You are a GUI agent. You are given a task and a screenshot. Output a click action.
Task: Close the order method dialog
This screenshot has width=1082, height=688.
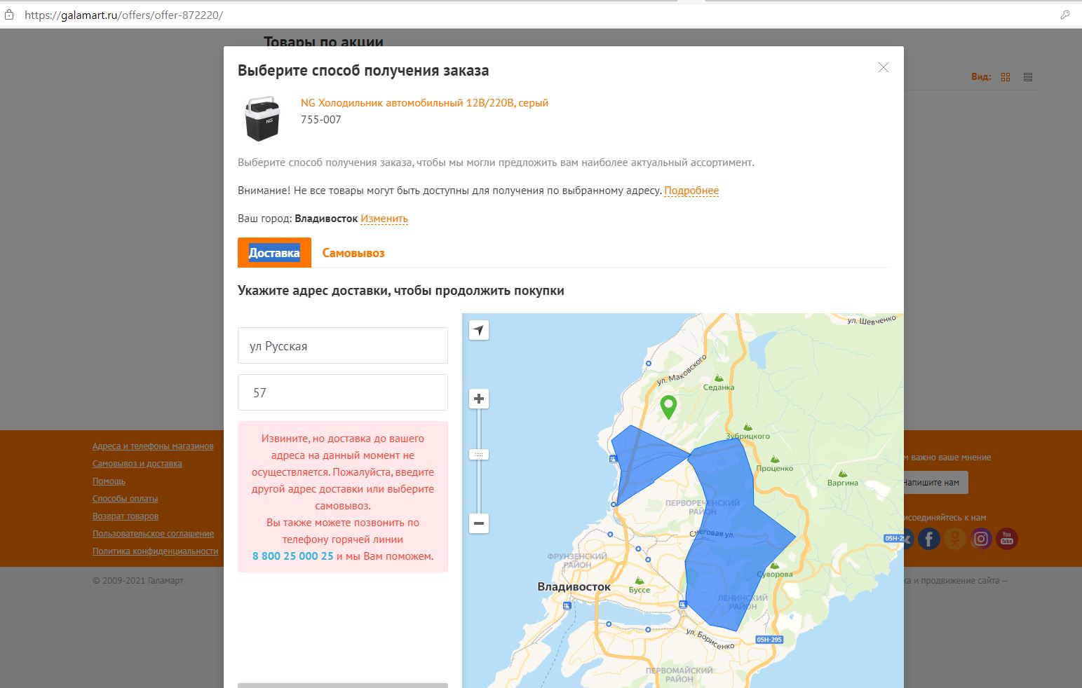pyautogui.click(x=884, y=67)
